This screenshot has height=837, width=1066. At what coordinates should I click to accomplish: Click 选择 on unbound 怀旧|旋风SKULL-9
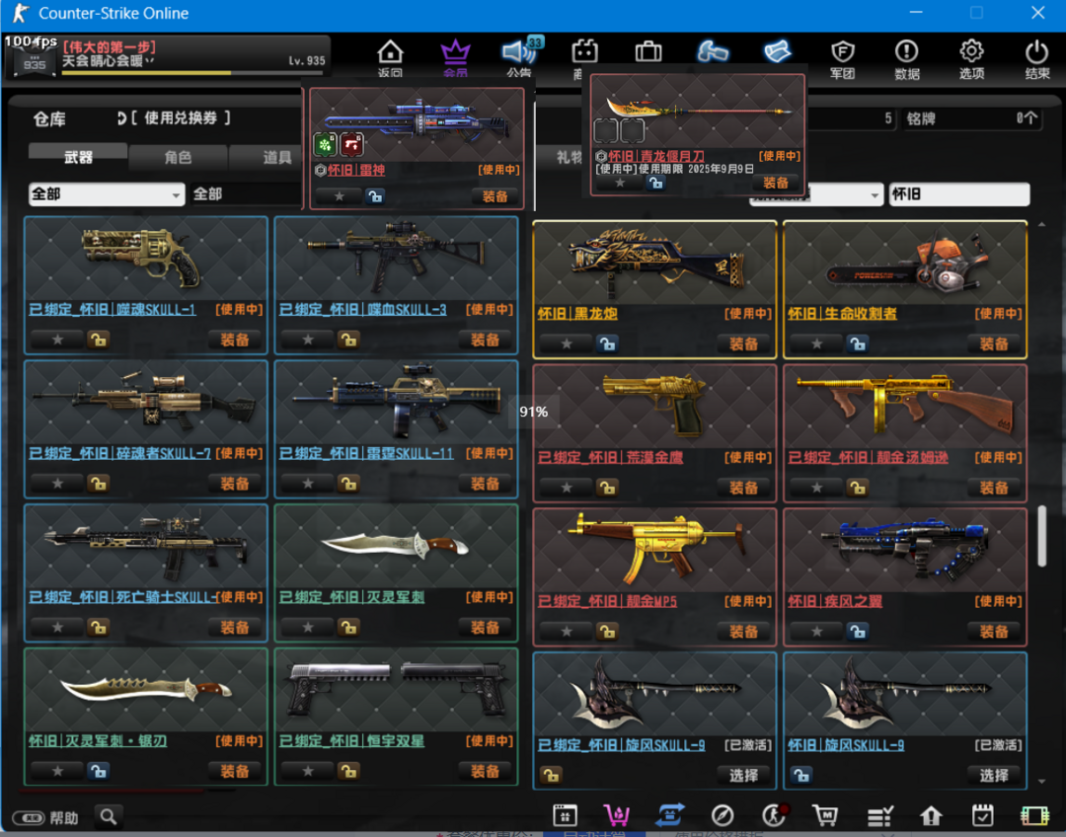point(993,775)
